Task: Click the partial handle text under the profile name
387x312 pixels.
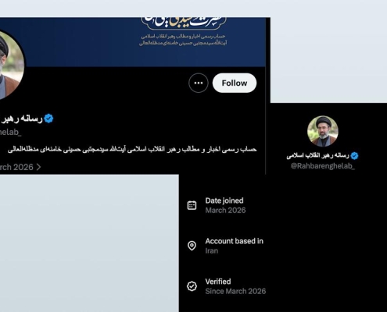Action: tap(10, 133)
